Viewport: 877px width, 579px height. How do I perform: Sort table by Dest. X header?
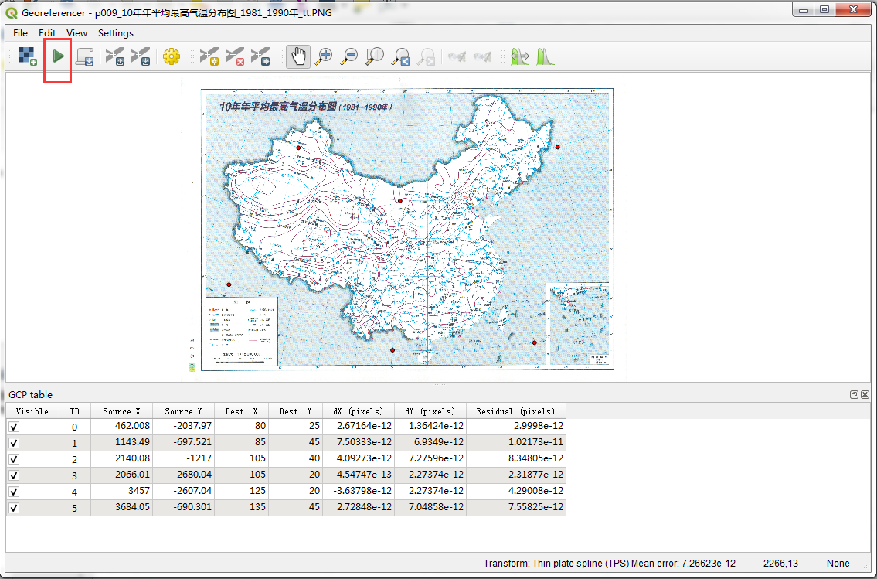coord(242,411)
